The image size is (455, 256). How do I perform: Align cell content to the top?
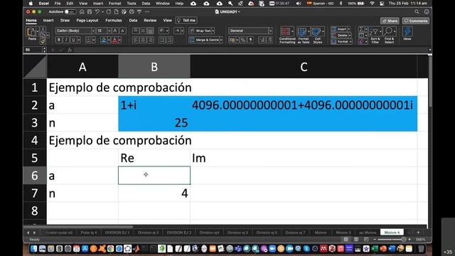click(136, 31)
